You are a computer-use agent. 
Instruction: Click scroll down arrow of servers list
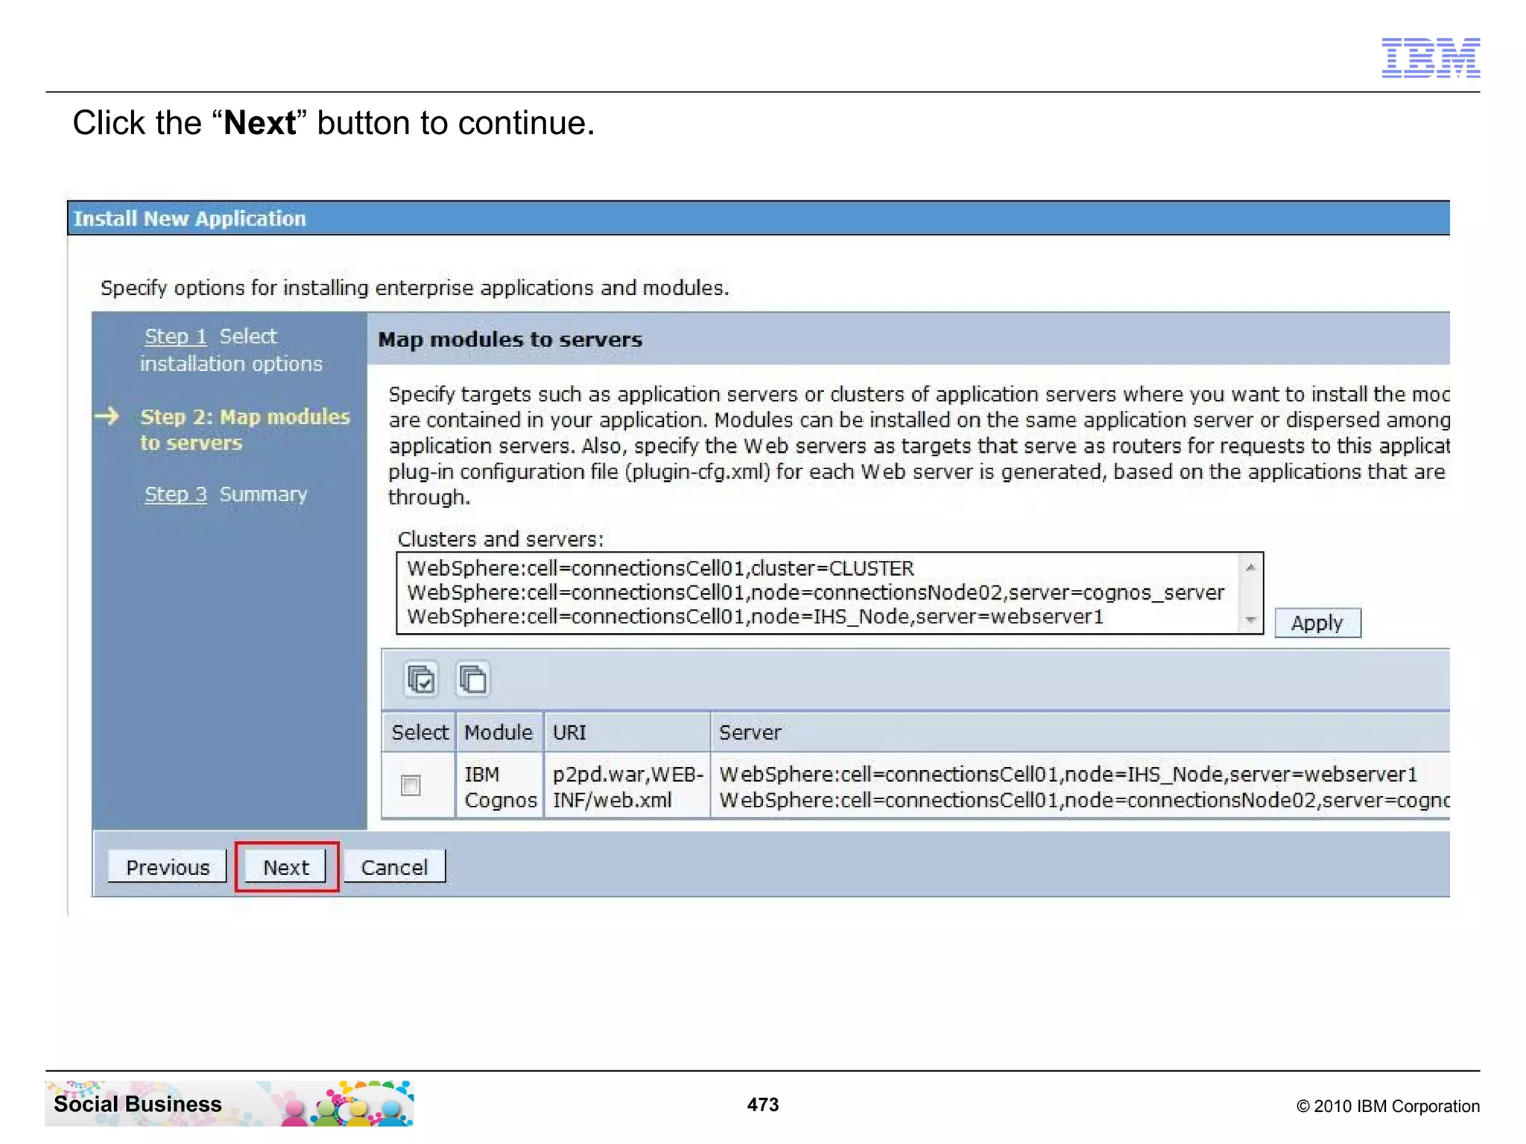coord(1251,619)
